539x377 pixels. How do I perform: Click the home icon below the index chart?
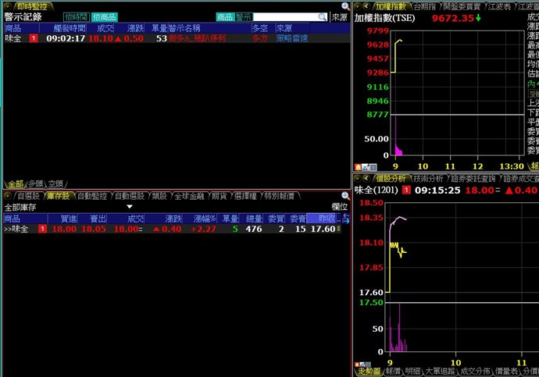pos(359,166)
